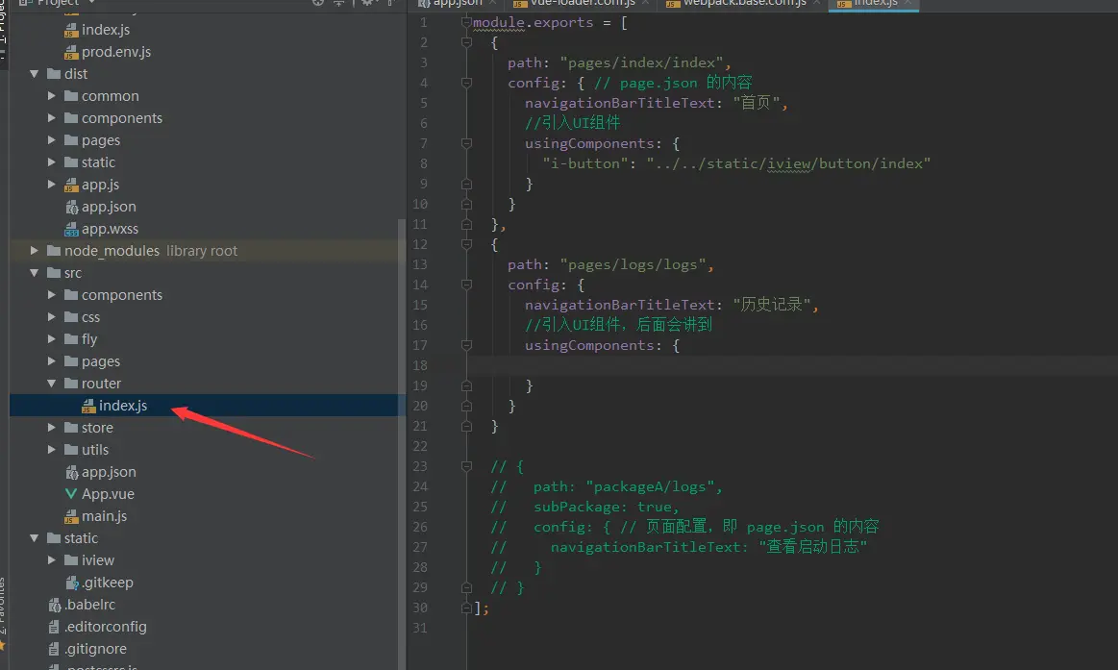The height and width of the screenshot is (670, 1118).
Task: Select the active index.js editor tab
Action: [x=875, y=4]
